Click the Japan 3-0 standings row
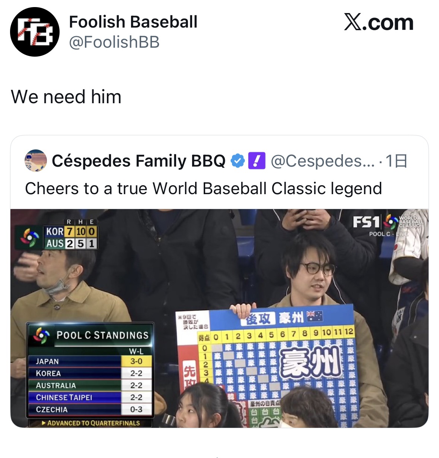Image resolution: width=439 pixels, height=458 pixels. click(90, 361)
